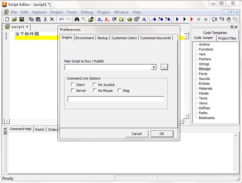Select the script1 document tab
This screenshot has width=242, height=183.
(17, 27)
